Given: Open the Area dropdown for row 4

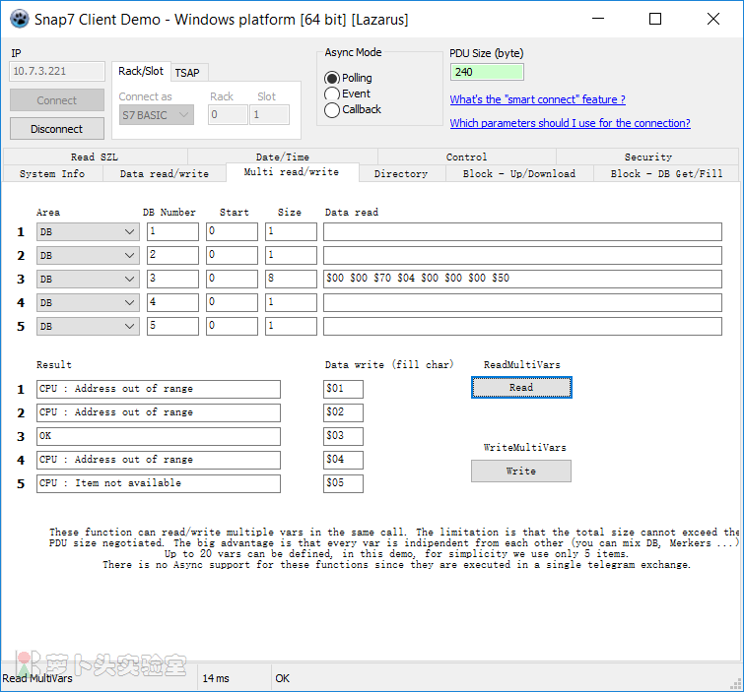Looking at the screenshot, I should pyautogui.click(x=89, y=303).
